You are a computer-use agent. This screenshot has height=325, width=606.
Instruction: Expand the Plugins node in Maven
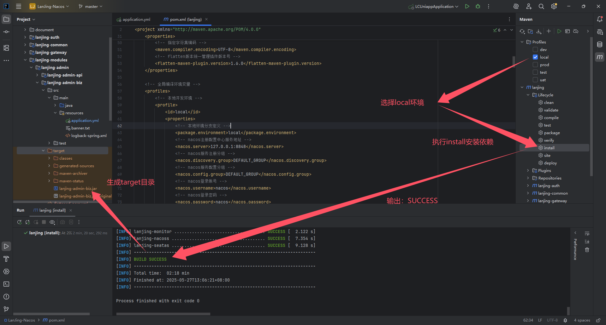pos(528,170)
